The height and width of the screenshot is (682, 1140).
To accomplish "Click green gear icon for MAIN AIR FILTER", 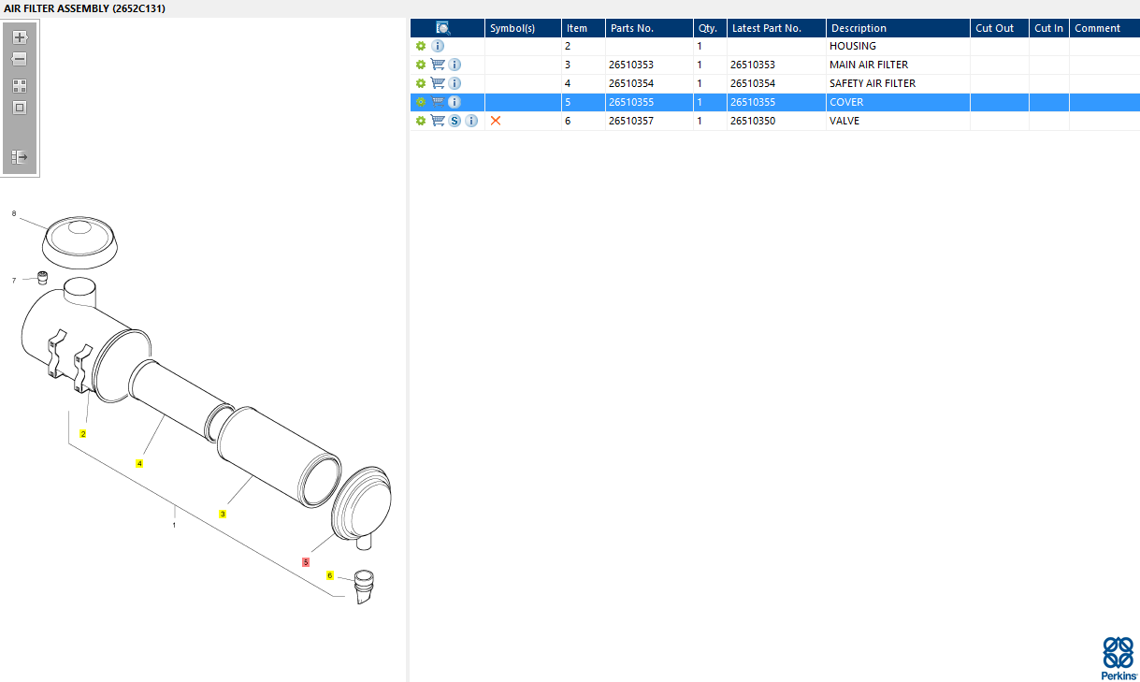I will pos(421,65).
